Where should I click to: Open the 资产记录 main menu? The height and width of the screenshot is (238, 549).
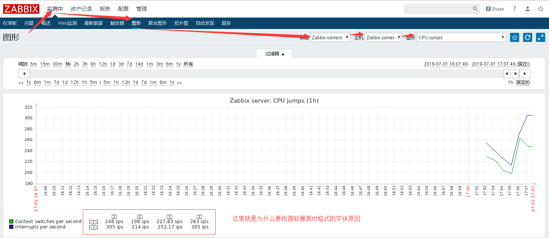[81, 9]
